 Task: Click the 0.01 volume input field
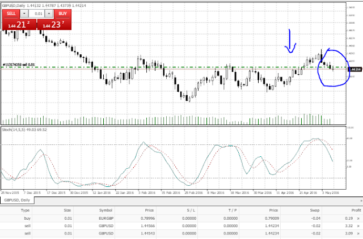pos(36,14)
